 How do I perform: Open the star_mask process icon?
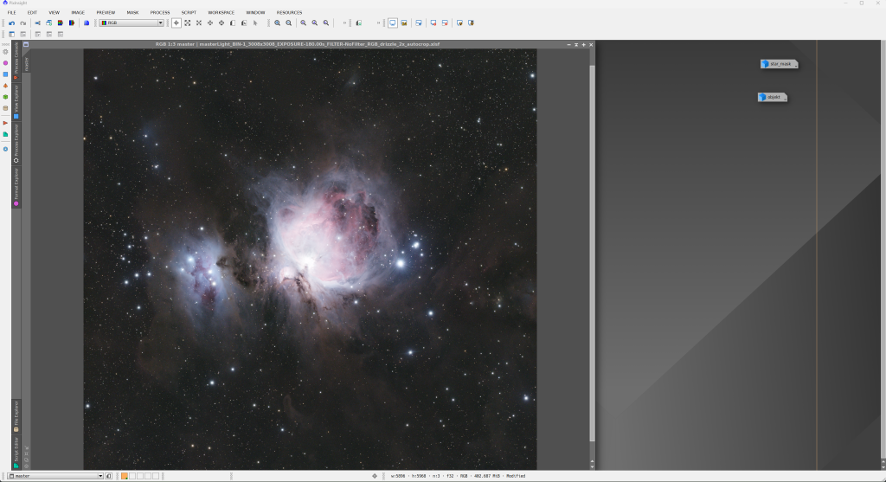tap(779, 64)
